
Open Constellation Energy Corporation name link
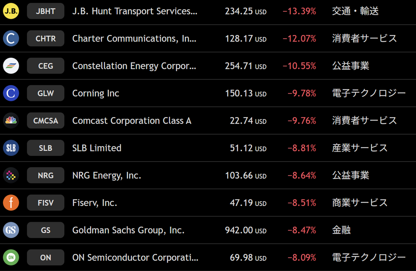pos(134,66)
